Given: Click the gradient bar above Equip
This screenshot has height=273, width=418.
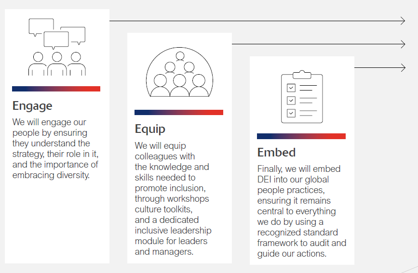Looking at the screenshot, I should [178, 112].
